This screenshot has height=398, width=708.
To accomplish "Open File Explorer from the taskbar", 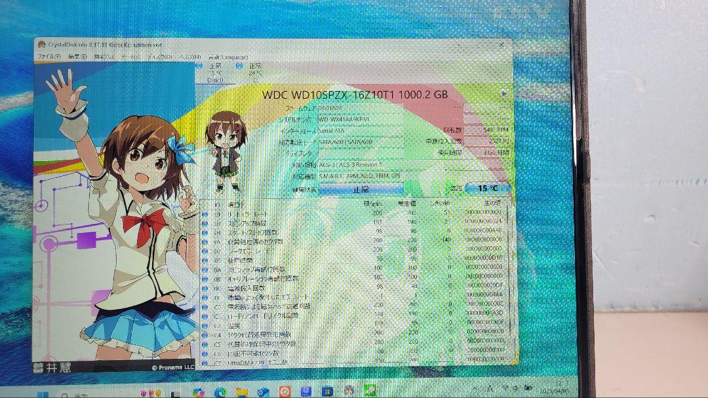I will click(x=241, y=392).
